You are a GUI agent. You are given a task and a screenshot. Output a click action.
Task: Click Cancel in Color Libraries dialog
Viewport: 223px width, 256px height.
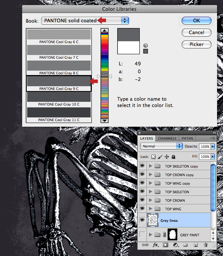(197, 32)
